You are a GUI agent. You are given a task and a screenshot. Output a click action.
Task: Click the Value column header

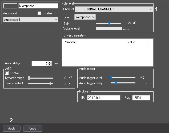136,42
